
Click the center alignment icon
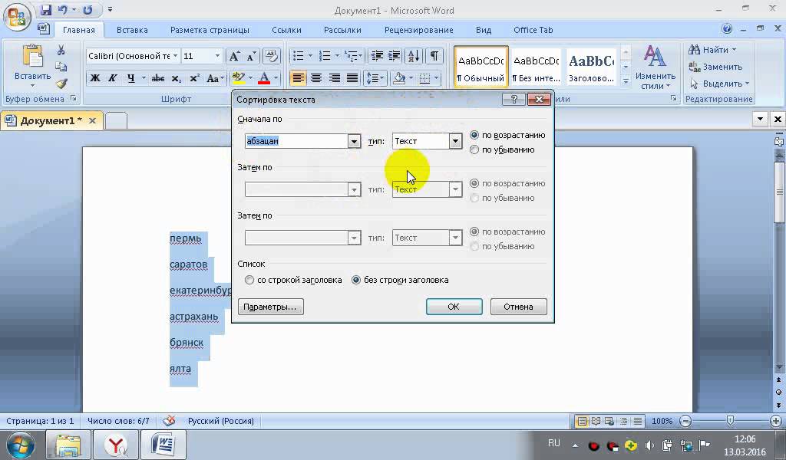pos(316,78)
